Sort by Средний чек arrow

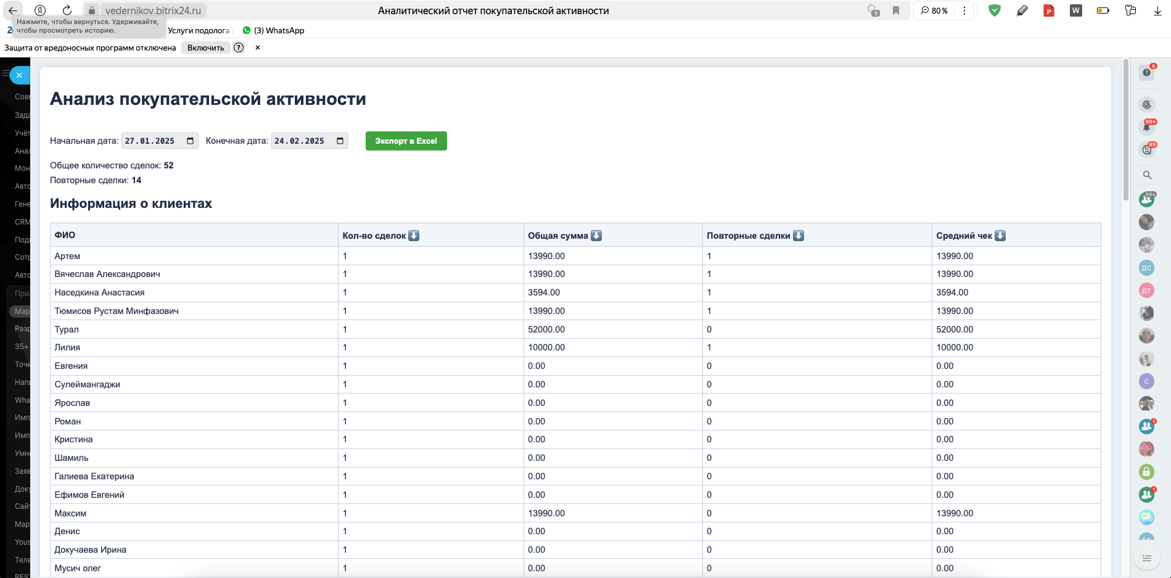(1000, 236)
